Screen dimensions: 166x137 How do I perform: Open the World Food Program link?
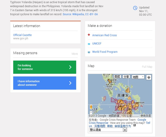click(105, 52)
